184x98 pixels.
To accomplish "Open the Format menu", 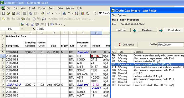I will (42, 8).
